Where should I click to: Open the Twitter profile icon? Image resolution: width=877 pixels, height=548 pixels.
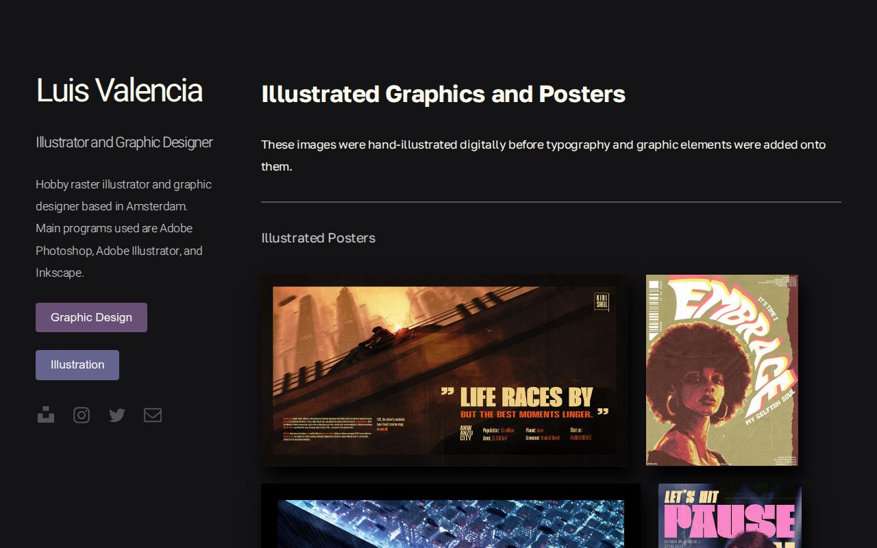117,414
